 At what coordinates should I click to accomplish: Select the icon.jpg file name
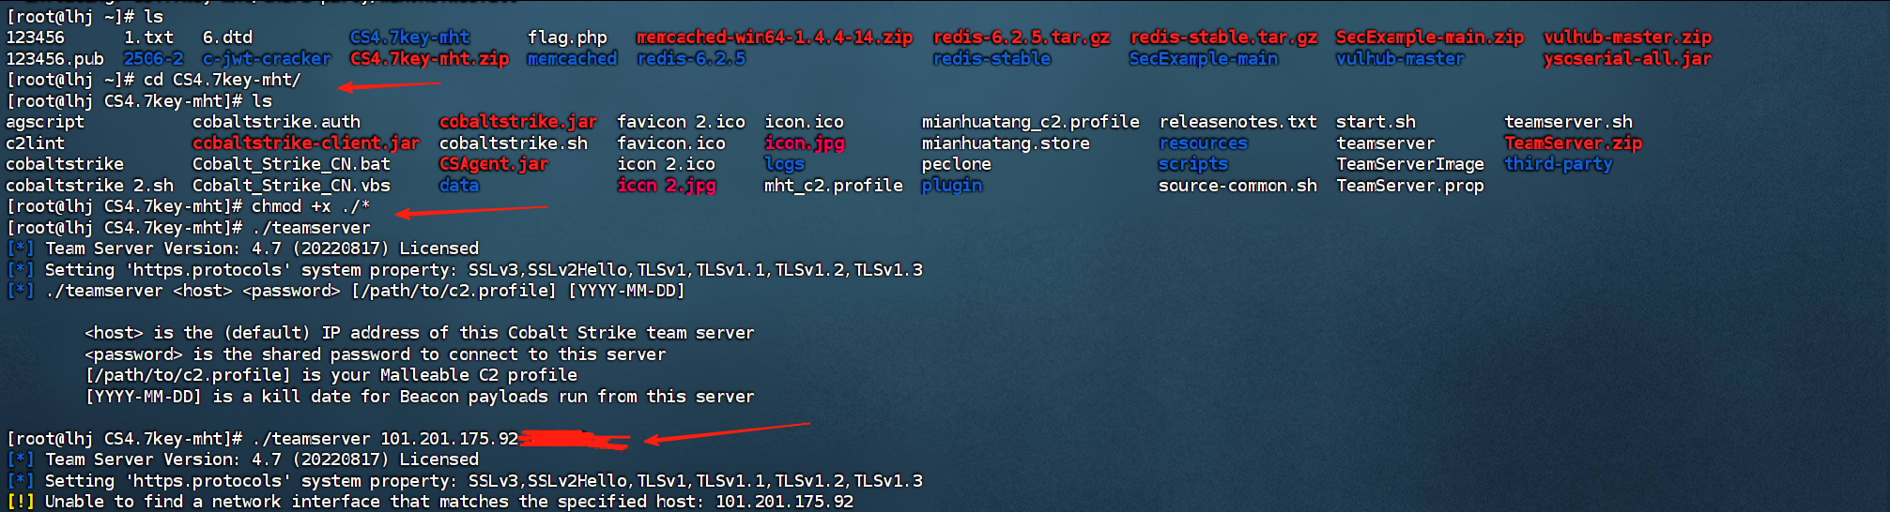804,143
